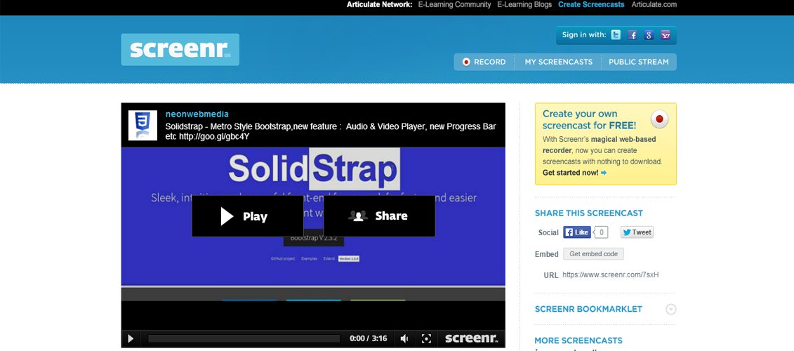Open the E-Learning Community link
The image size is (794, 351).
(x=454, y=5)
